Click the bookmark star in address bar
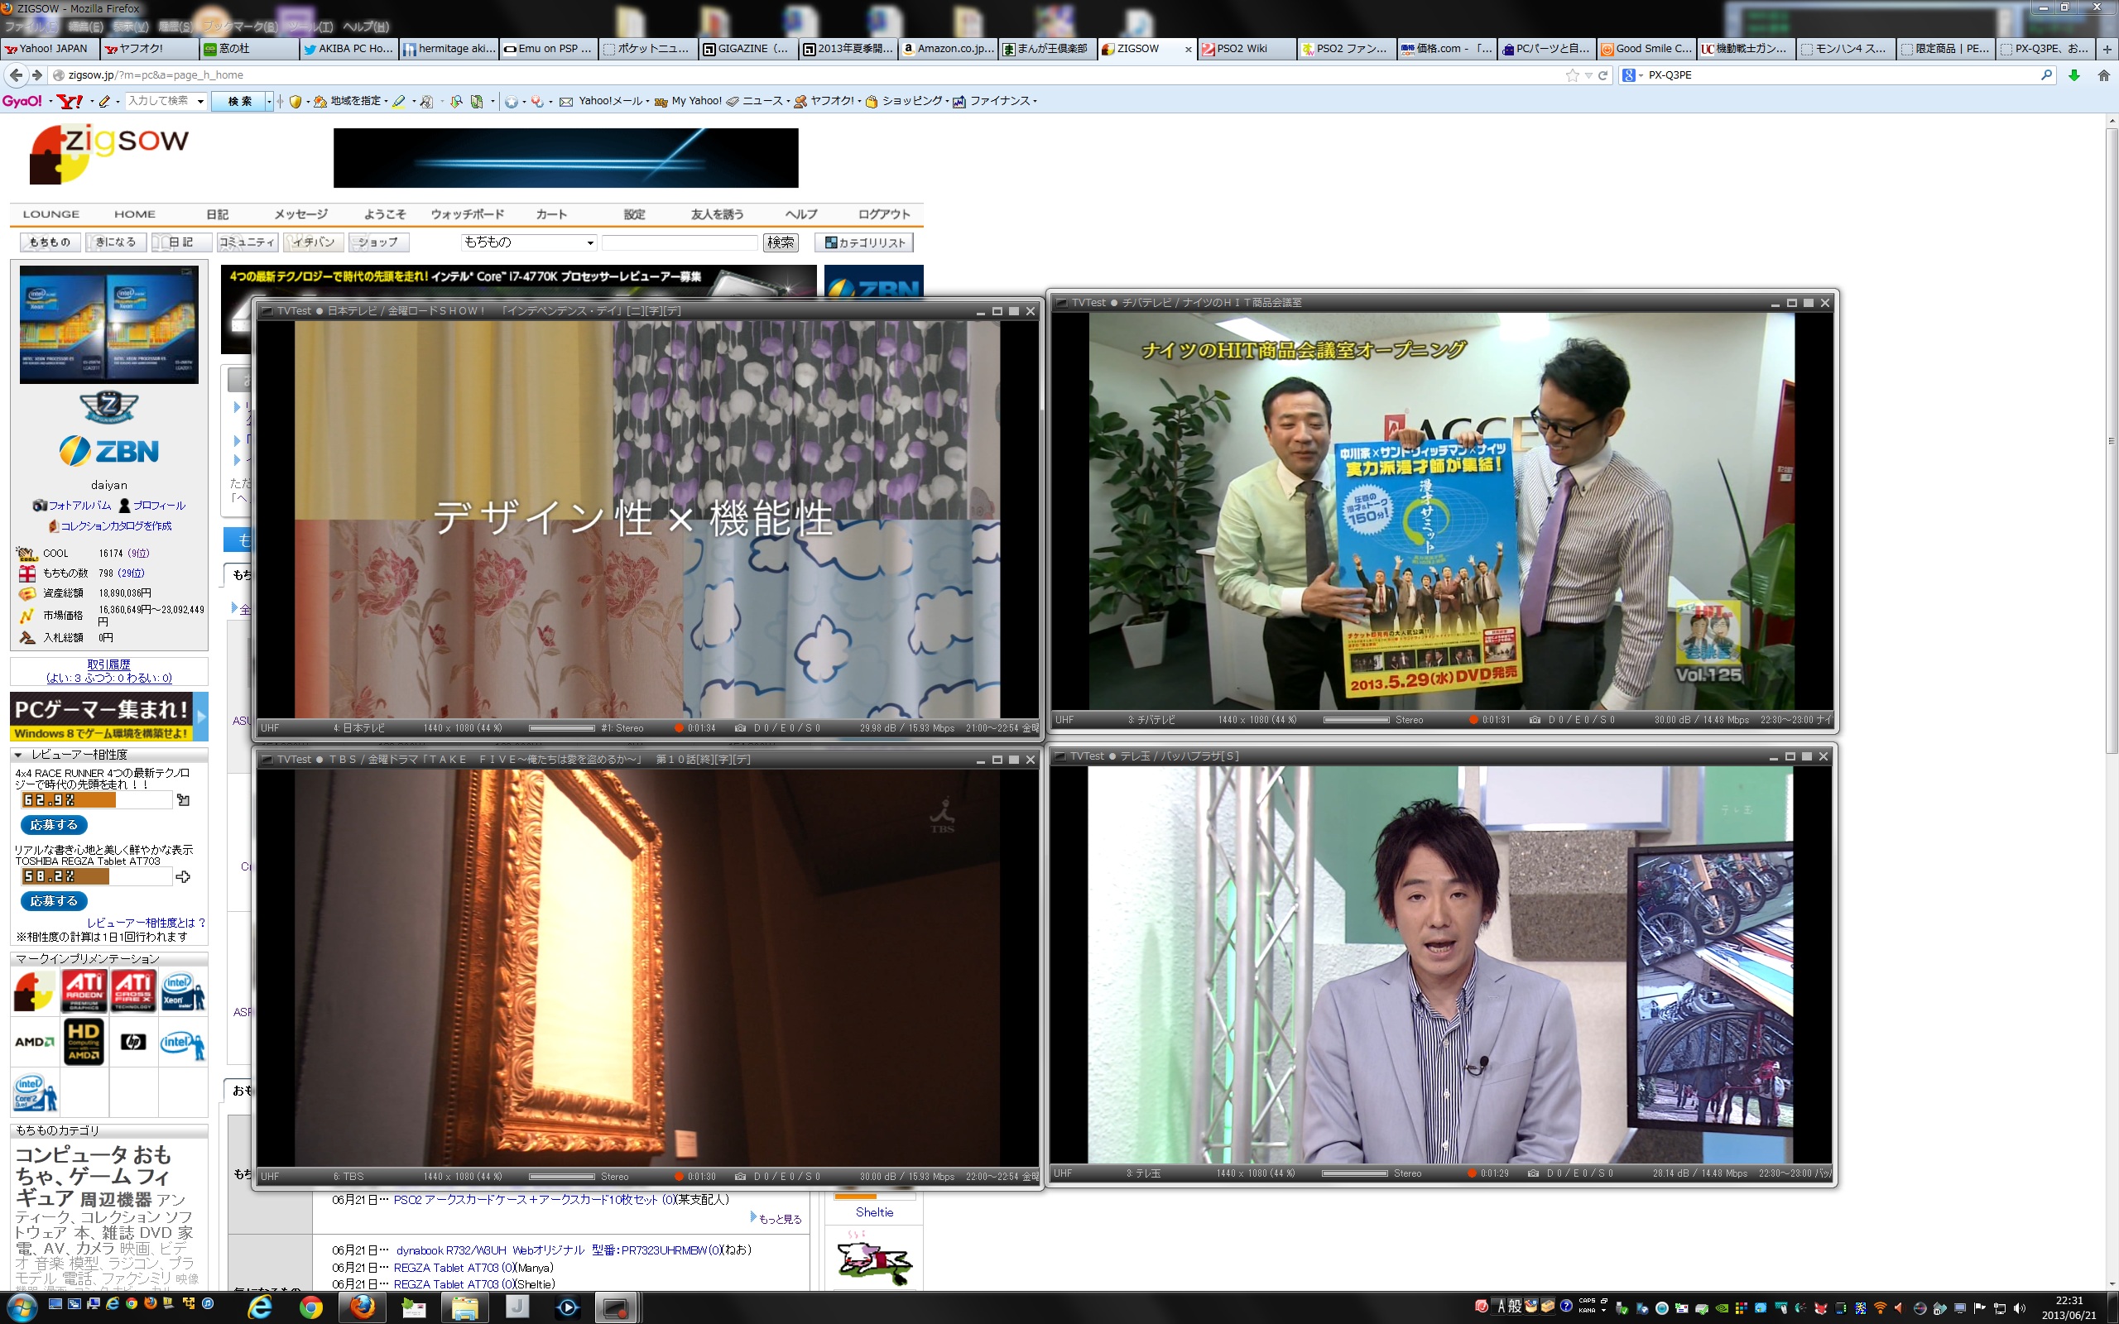Viewport: 2119px width, 1324px height. pyautogui.click(x=1572, y=75)
